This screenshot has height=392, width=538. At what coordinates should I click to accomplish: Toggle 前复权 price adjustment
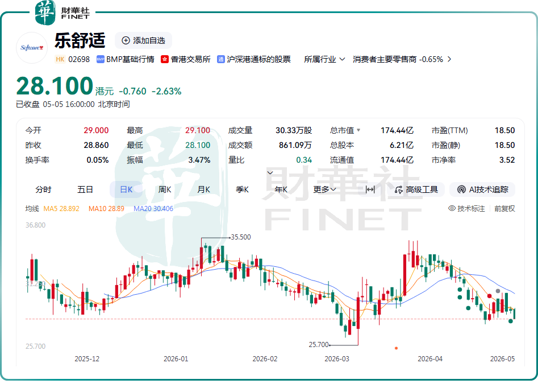504,209
